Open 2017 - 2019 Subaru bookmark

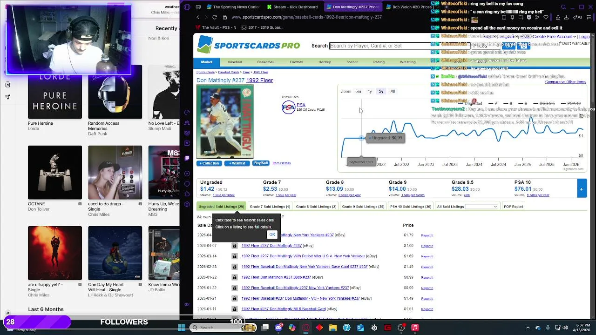(263, 27)
